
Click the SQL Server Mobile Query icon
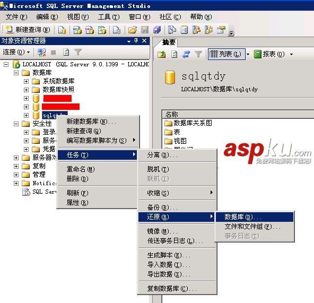point(117,30)
